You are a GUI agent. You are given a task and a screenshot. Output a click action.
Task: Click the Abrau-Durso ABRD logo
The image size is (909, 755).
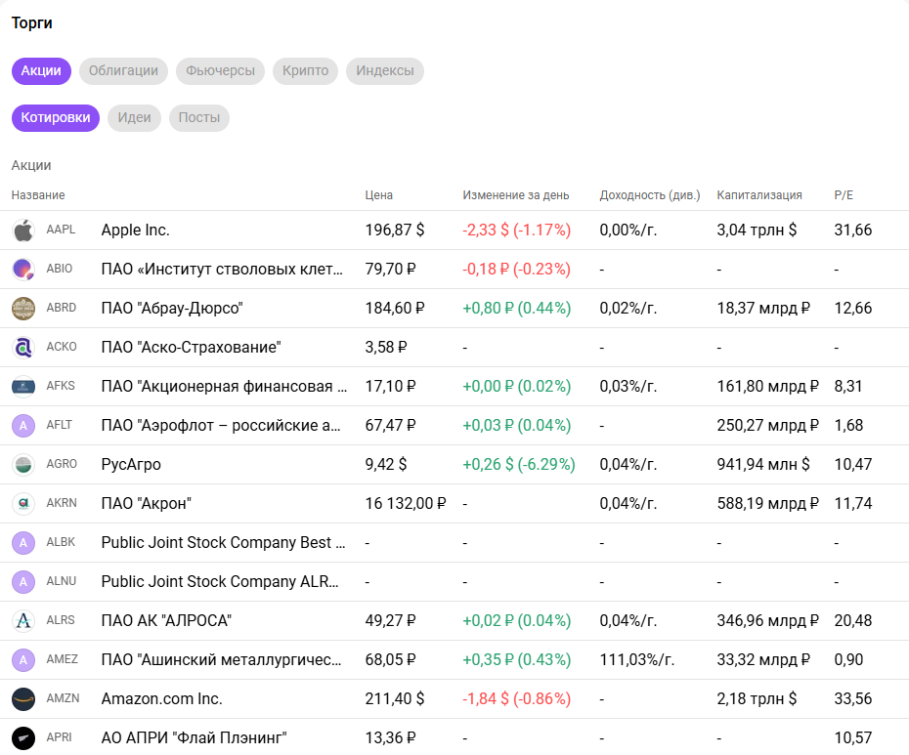tap(23, 309)
